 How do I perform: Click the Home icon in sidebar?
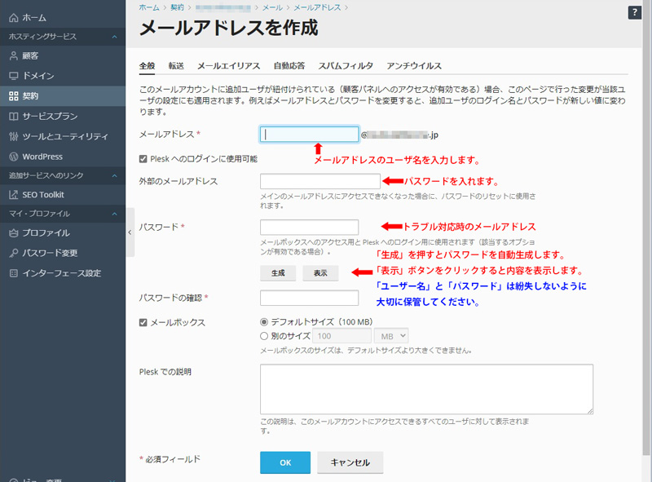[x=13, y=17]
